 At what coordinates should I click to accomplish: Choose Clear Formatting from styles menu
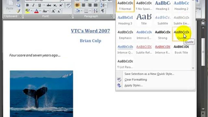pyautogui.click(x=136, y=80)
